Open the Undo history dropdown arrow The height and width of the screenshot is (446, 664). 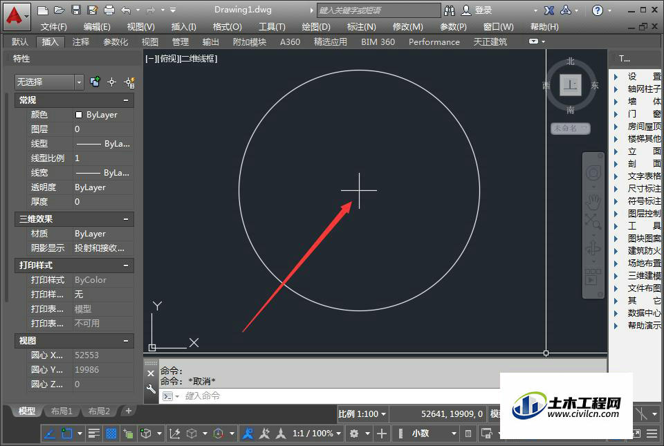[x=138, y=10]
